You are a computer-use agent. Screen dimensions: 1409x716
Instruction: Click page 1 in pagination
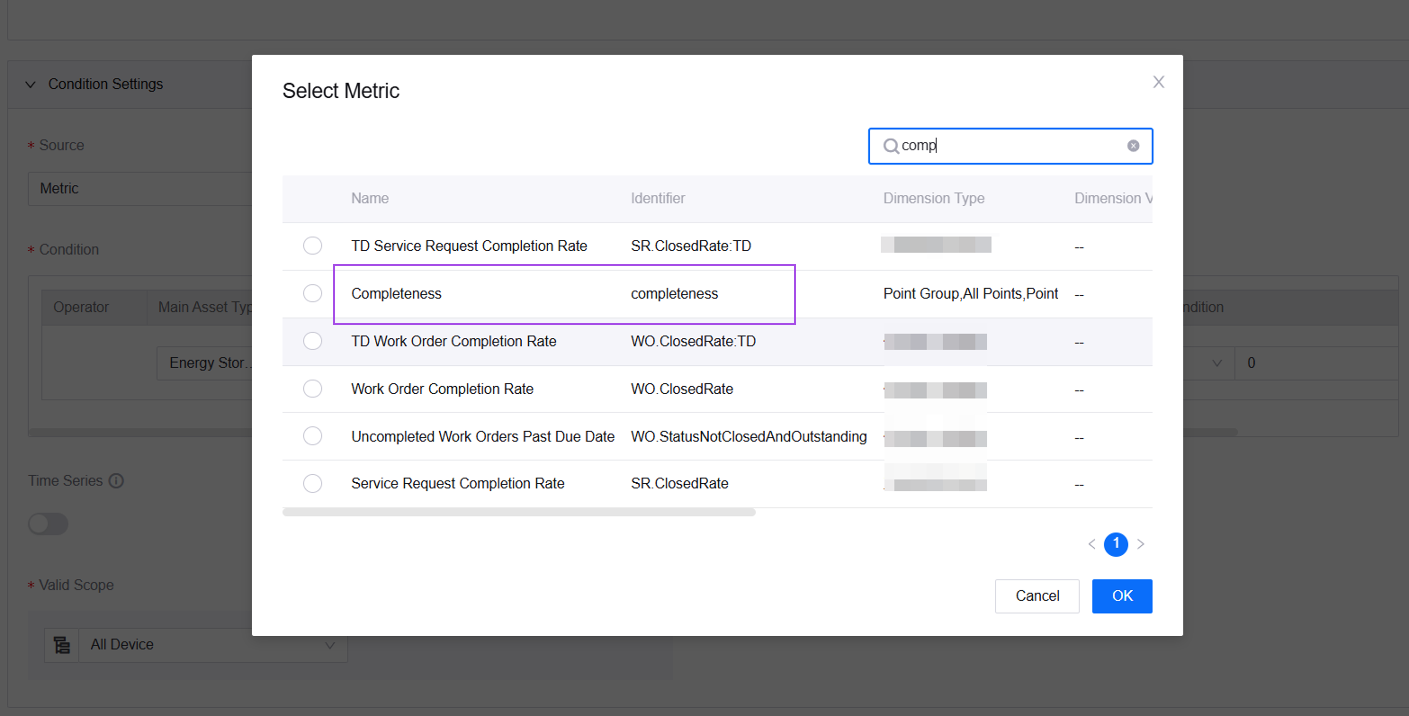coord(1116,544)
